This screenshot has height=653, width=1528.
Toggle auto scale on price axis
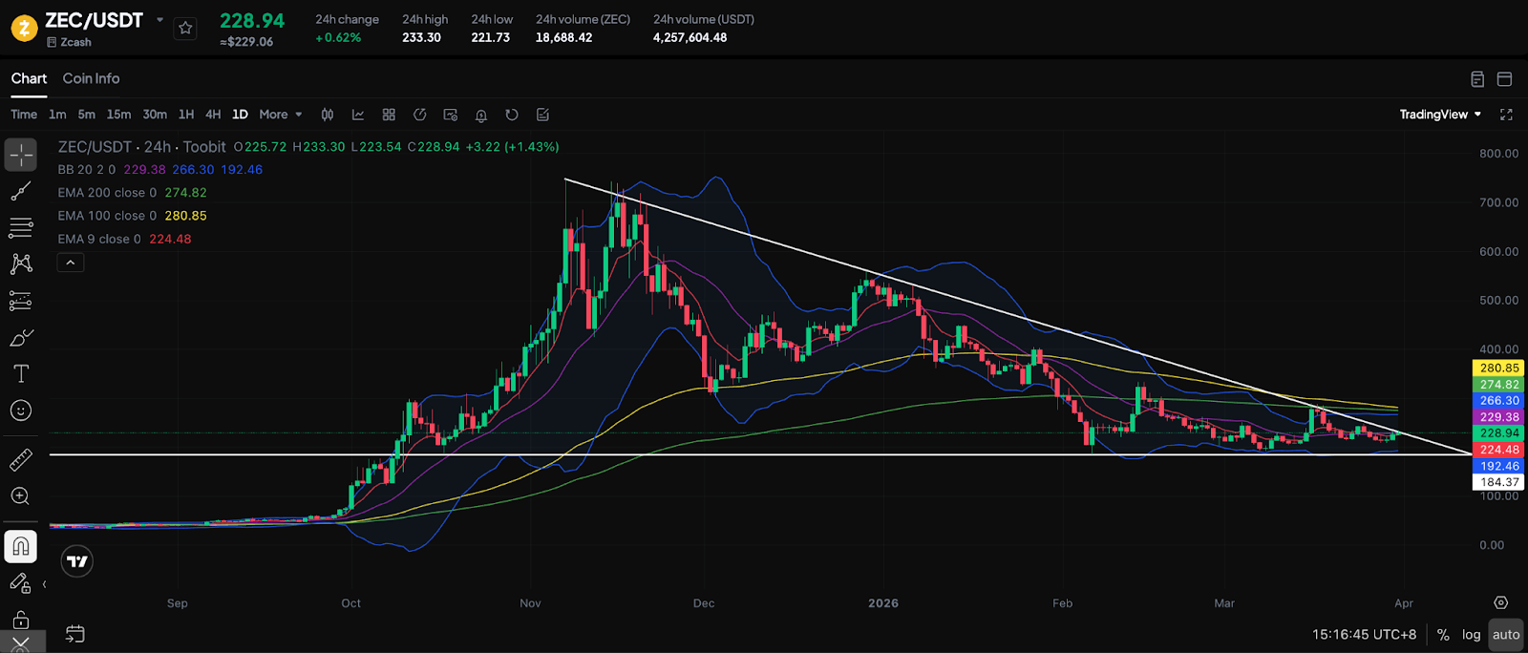pyautogui.click(x=1506, y=635)
